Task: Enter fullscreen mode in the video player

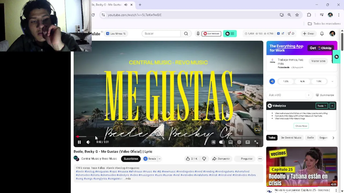Action: click(256, 142)
